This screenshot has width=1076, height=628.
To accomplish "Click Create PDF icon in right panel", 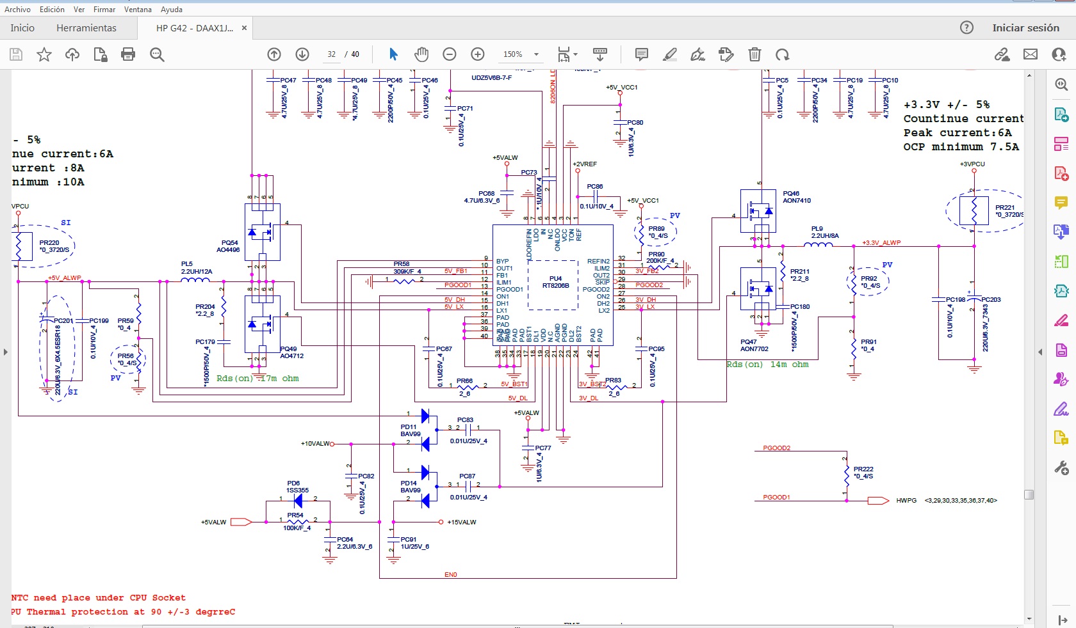I will tap(1061, 173).
